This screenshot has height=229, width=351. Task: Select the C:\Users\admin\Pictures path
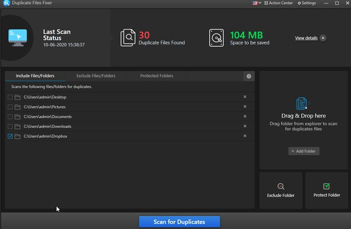click(45, 107)
